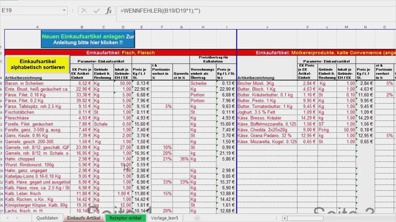The width and height of the screenshot is (396, 222).
Task: Click horizontal scrollbar left arrow
Action: pos(284,218)
